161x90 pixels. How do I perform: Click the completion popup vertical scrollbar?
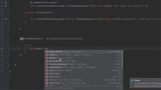tap(122, 59)
